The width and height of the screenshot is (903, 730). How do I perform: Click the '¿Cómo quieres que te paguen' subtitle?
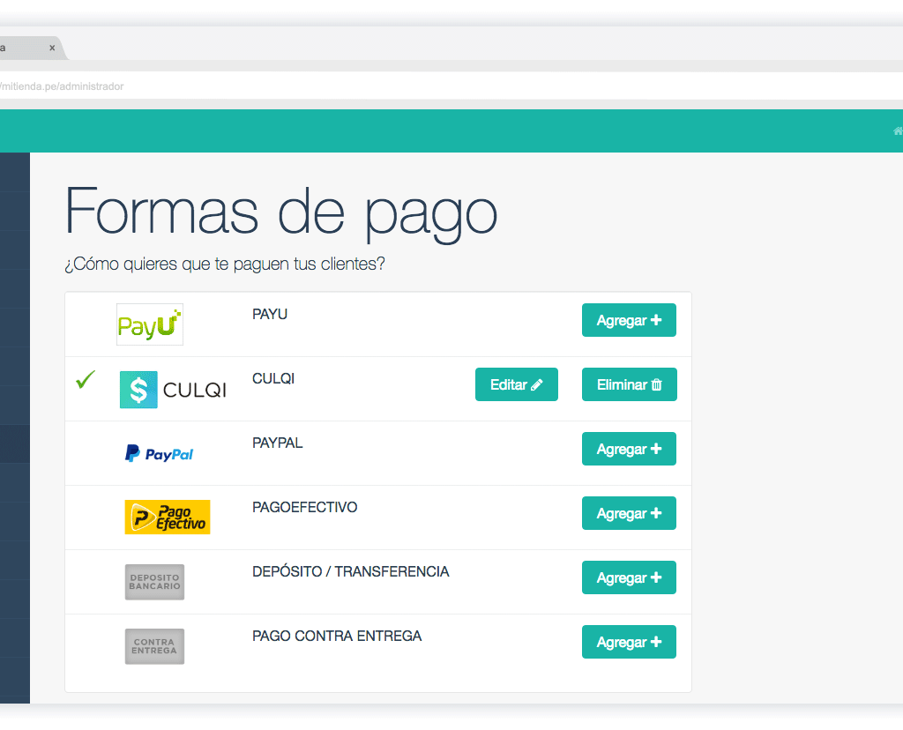tap(225, 264)
